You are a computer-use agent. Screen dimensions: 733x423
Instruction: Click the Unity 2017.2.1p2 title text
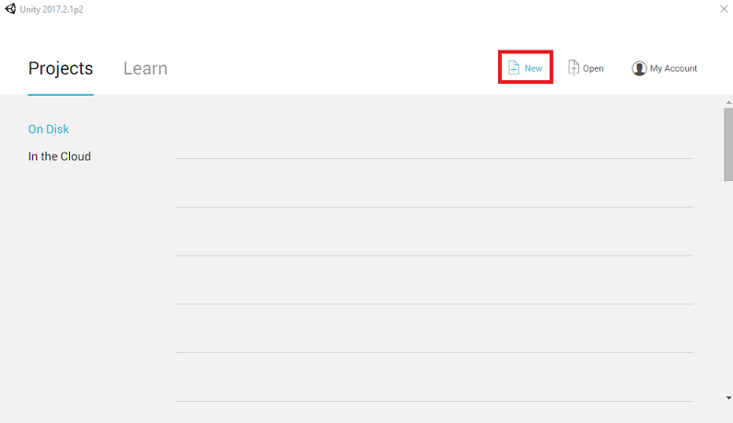59,8
